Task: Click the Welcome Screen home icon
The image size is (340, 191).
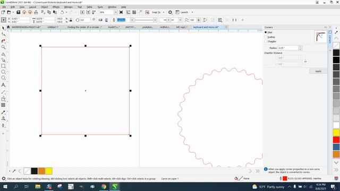Action: (x=8, y=27)
